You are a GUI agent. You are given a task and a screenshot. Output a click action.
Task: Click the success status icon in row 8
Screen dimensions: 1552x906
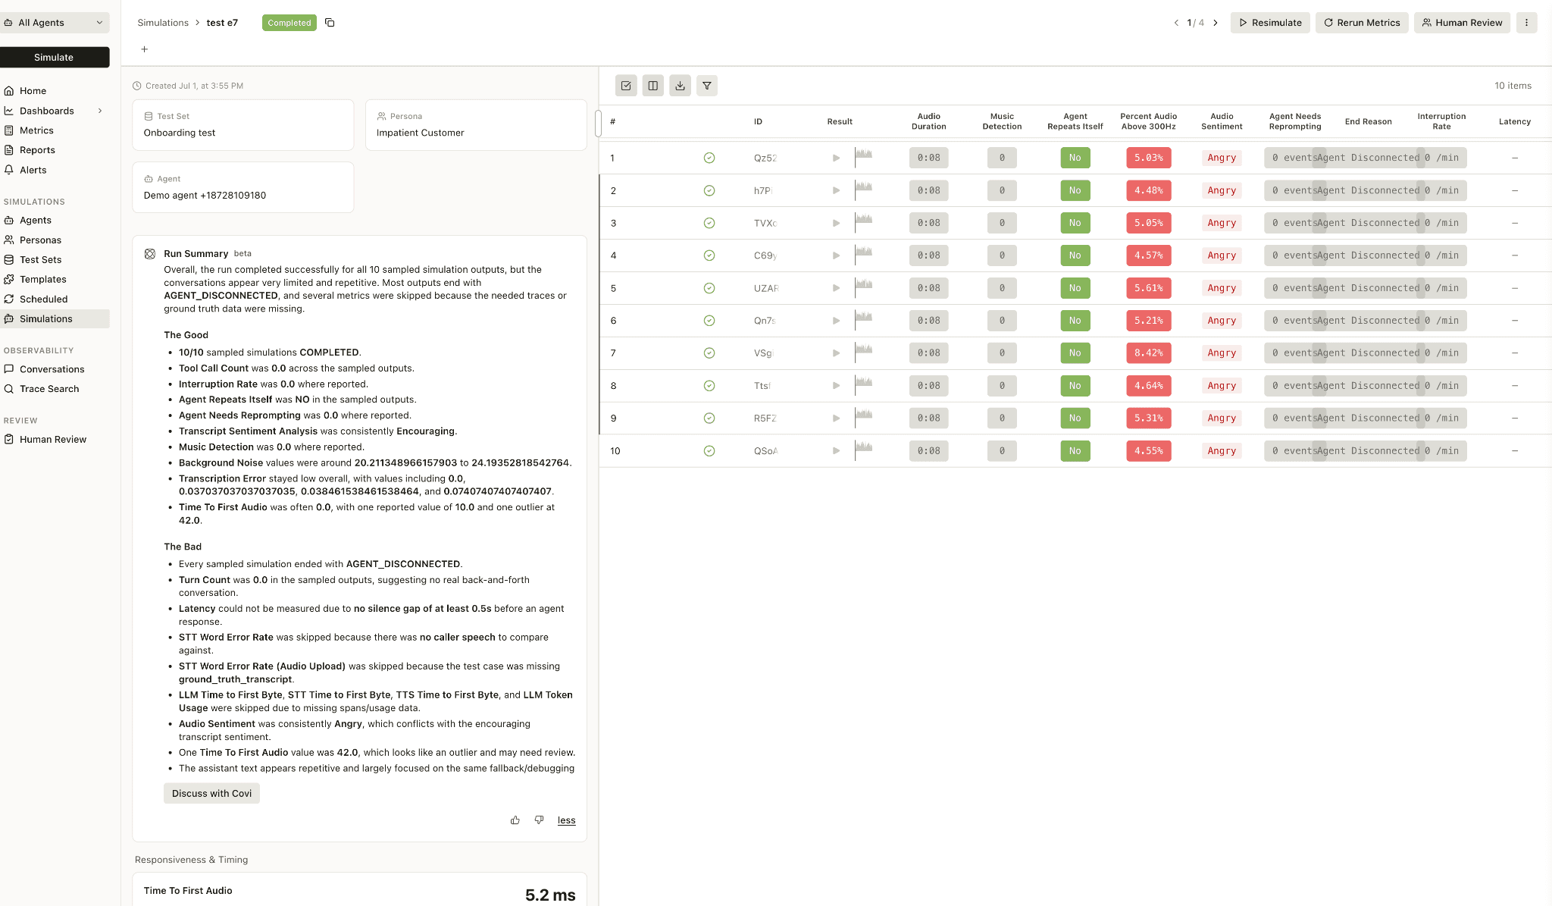[709, 386]
